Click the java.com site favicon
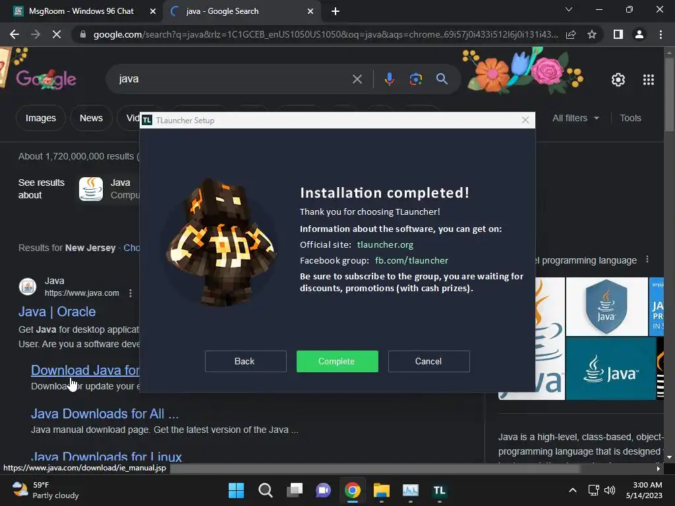Viewport: 675px width, 506px height. [28, 287]
